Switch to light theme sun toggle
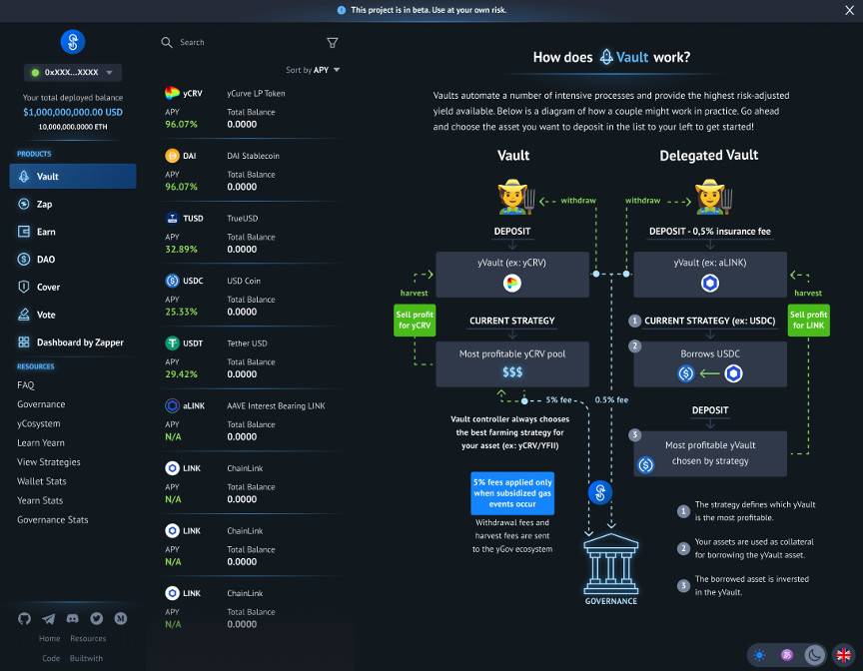Image resolution: width=863 pixels, height=671 pixels. [760, 655]
